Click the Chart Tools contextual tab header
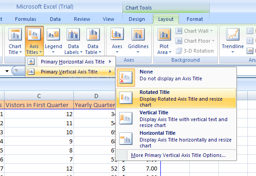The height and width of the screenshot is (176, 256). 166,8
